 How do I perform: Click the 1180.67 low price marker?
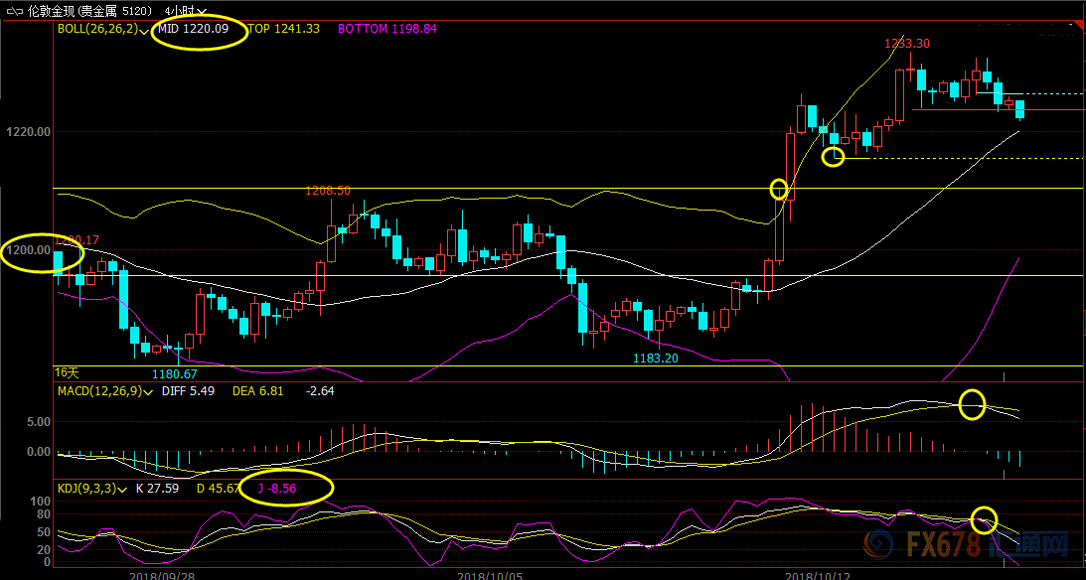point(174,373)
